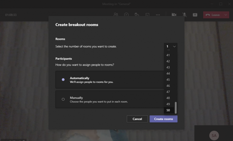Click the Leave call button

point(213,15)
